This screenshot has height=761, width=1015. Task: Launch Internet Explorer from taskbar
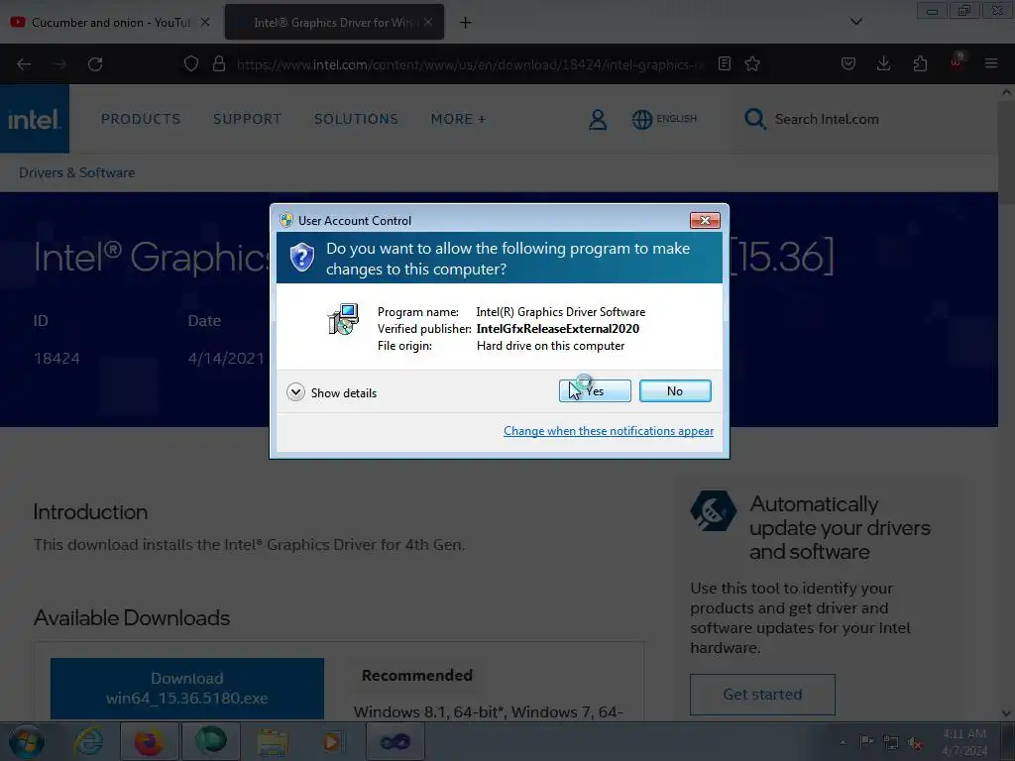click(x=88, y=741)
